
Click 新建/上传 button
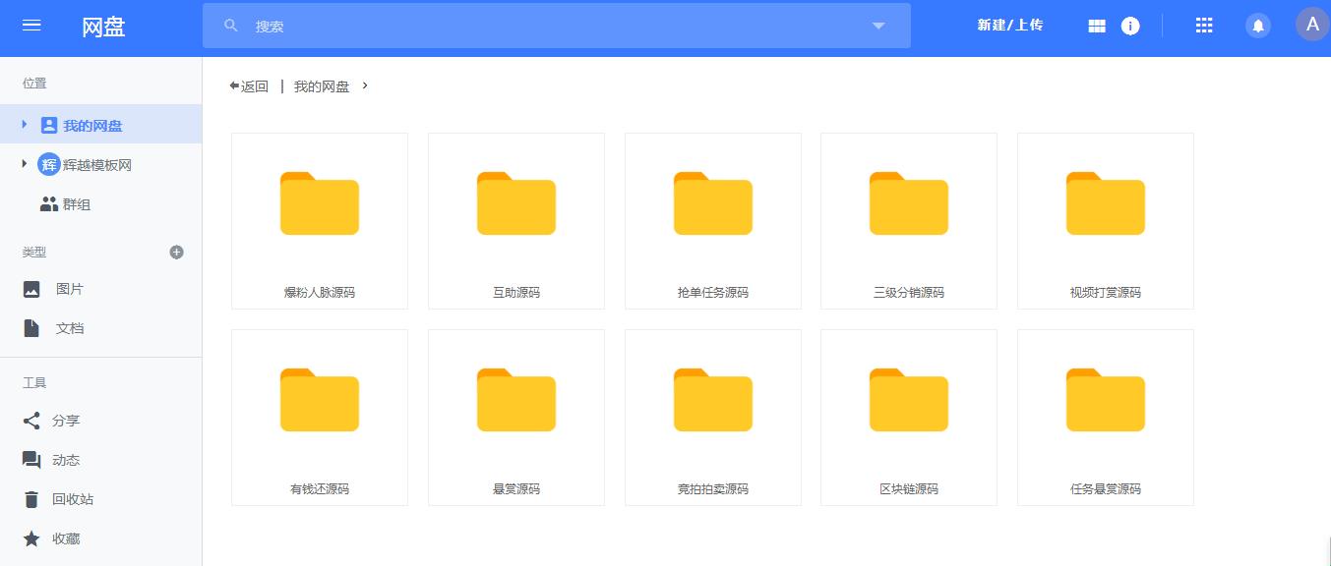click(x=1009, y=26)
